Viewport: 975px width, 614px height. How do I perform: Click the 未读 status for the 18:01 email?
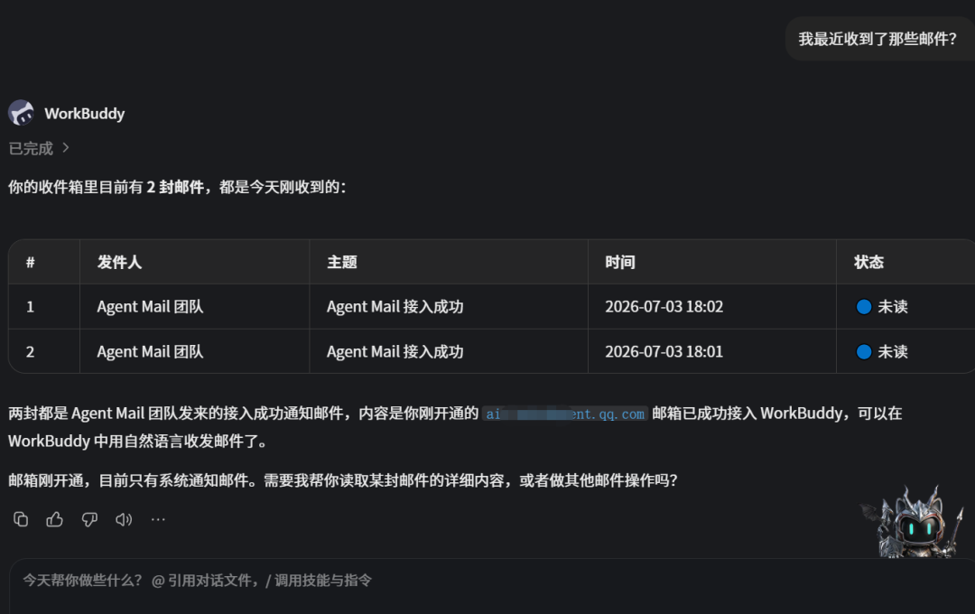(882, 351)
